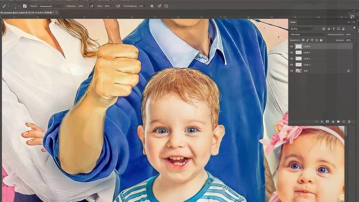Select the background layer photo thumbnail
Viewport: 359px width, 202px height.
(x=298, y=71)
